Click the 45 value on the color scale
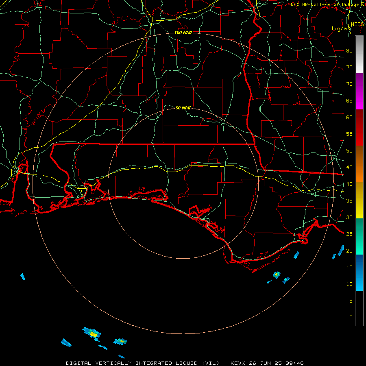 tap(349, 168)
